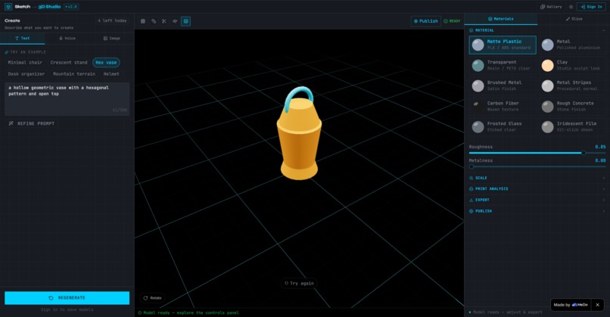Viewport: 610px width, 317px height.
Task: Click the Sign In button
Action: tap(591, 7)
